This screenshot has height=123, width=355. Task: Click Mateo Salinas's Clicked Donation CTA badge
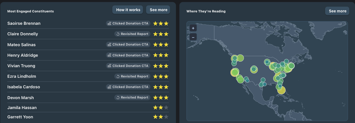point(128,45)
